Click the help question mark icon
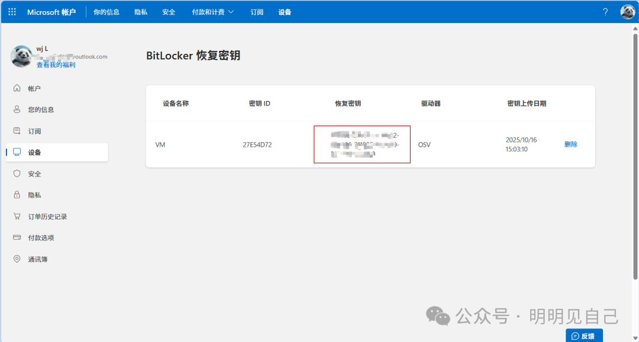This screenshot has height=342, width=639. [605, 12]
